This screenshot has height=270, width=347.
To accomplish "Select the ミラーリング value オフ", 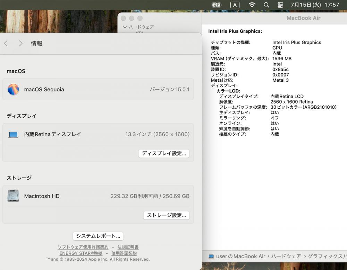I will 274,118.
